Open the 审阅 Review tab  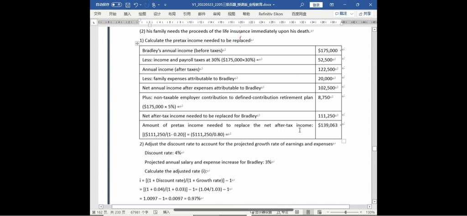tap(217, 14)
